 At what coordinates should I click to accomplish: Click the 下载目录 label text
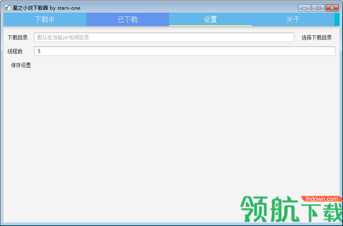[x=18, y=38]
